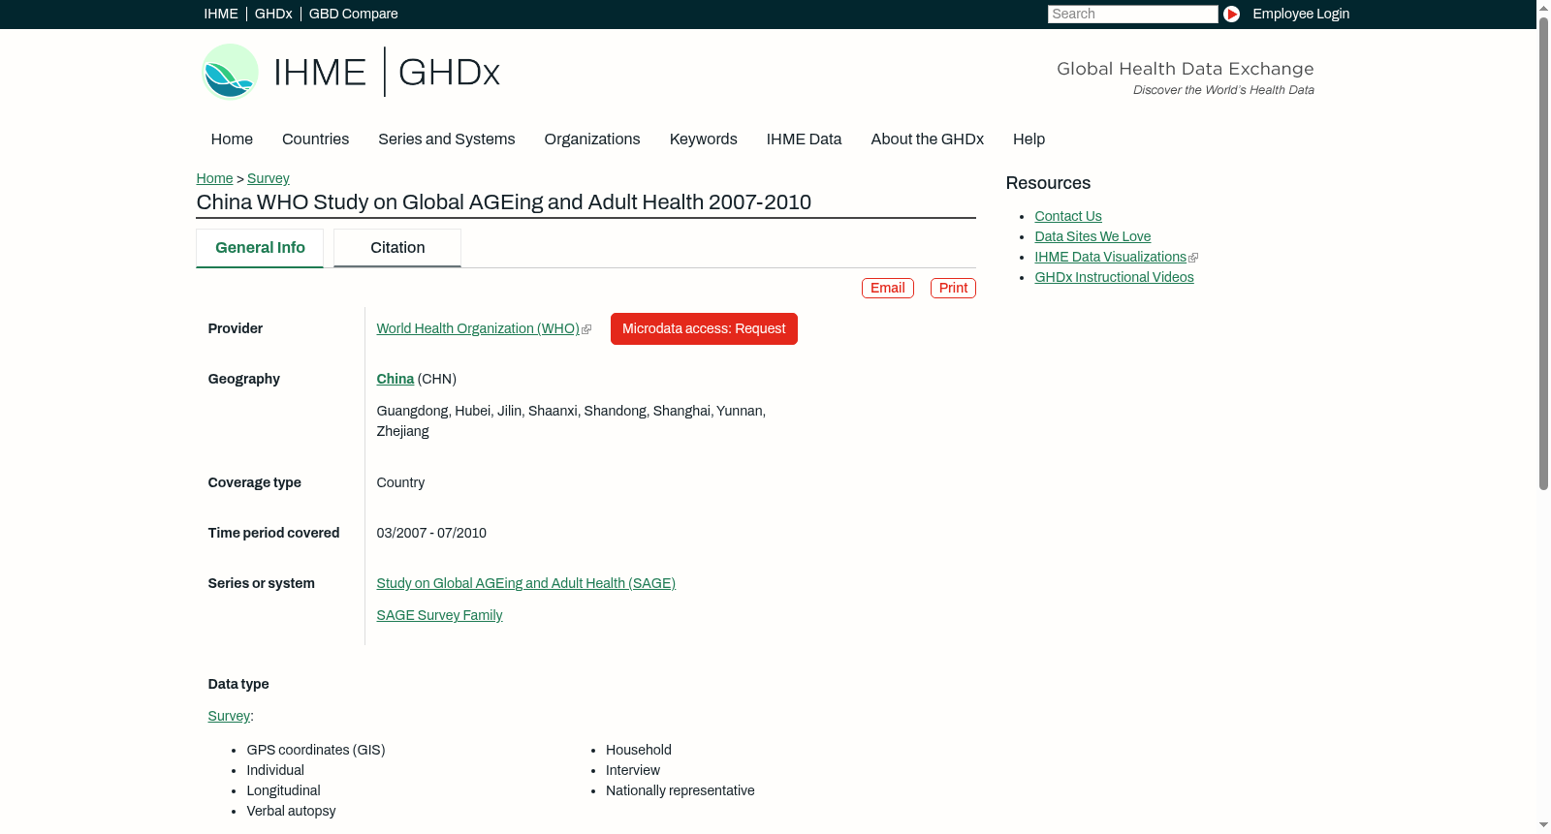The image size is (1551, 834).
Task: Open Data Sites We Love link
Action: [1092, 236]
